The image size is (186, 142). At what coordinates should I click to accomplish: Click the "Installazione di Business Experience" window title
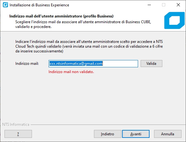39,5
